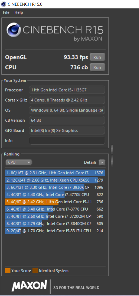Select the Core i7-3930K ranking row

pyautogui.click(x=55, y=187)
